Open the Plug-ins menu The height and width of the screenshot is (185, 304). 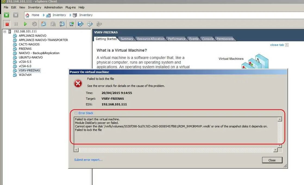click(71, 7)
